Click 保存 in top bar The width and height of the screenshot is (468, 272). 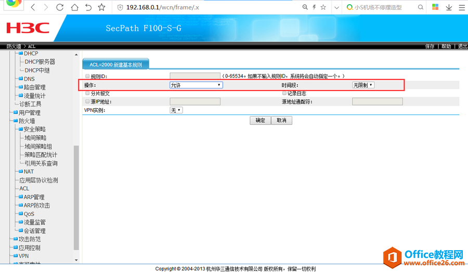[x=430, y=46]
